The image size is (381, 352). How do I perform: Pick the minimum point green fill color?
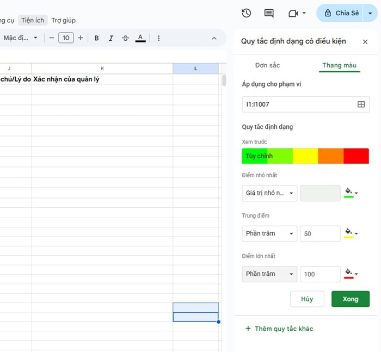coord(351,193)
